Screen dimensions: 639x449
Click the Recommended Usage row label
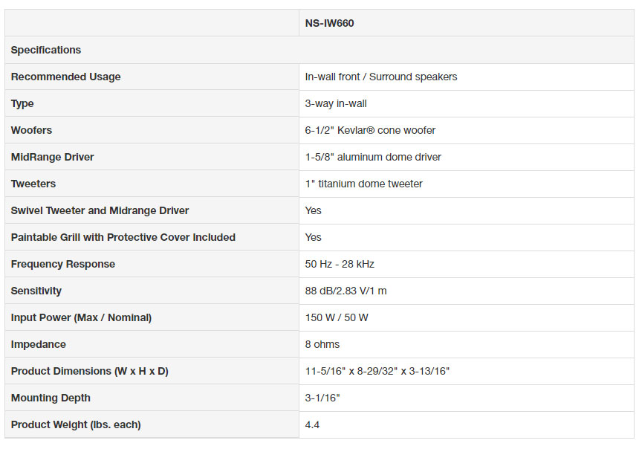tap(65, 77)
